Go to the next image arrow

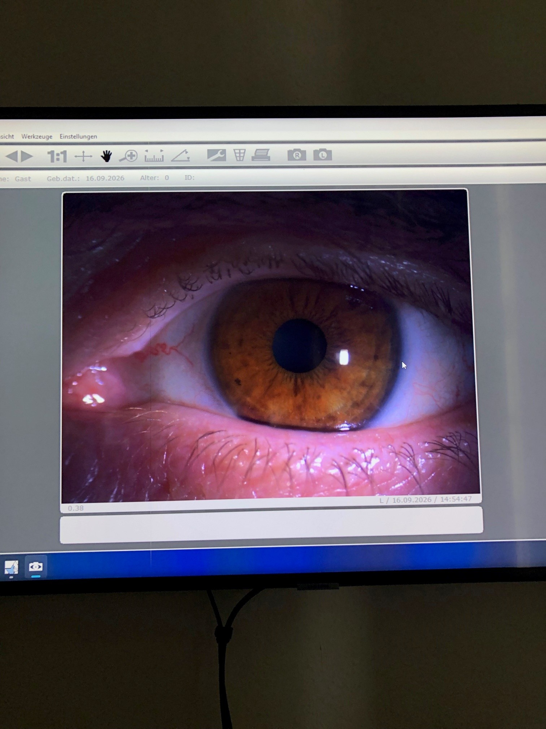point(27,156)
